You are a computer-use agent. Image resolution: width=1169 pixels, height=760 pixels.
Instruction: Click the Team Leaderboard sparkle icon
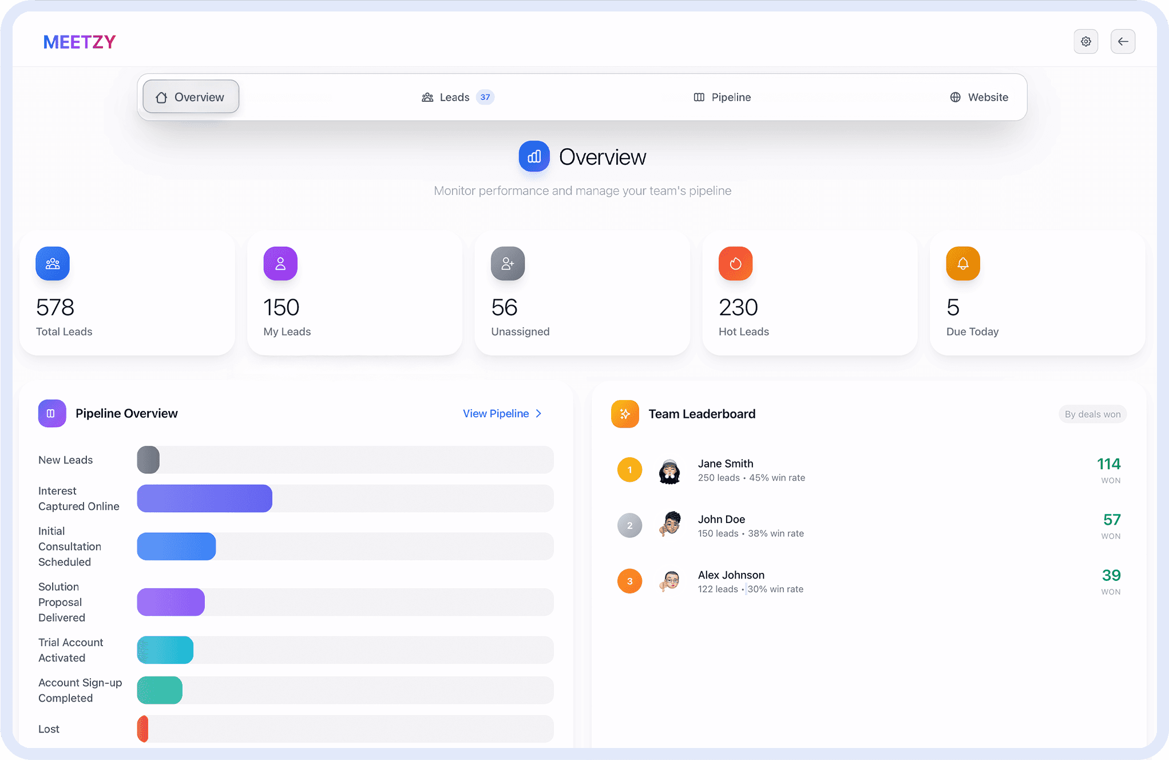tap(625, 413)
